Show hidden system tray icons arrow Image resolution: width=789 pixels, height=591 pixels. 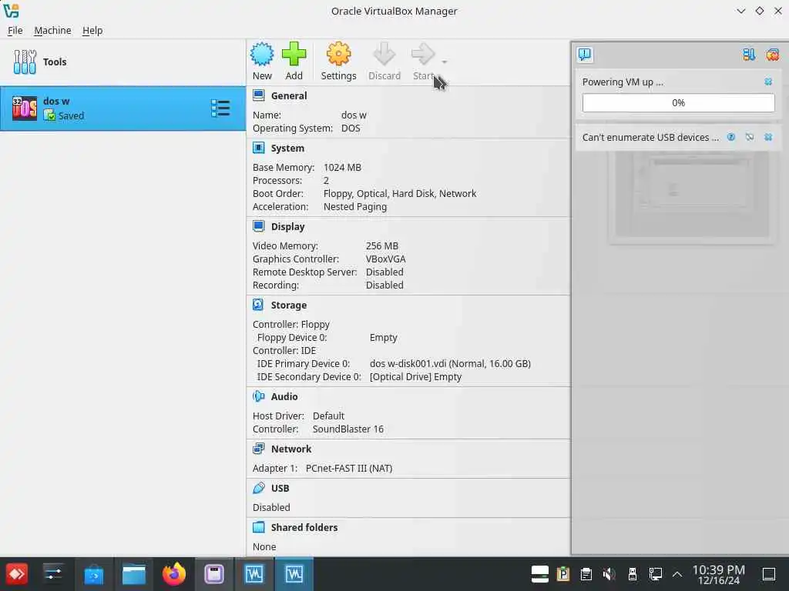click(677, 574)
